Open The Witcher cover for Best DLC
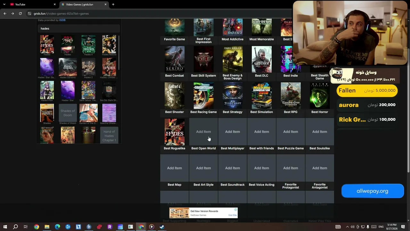 point(262,59)
